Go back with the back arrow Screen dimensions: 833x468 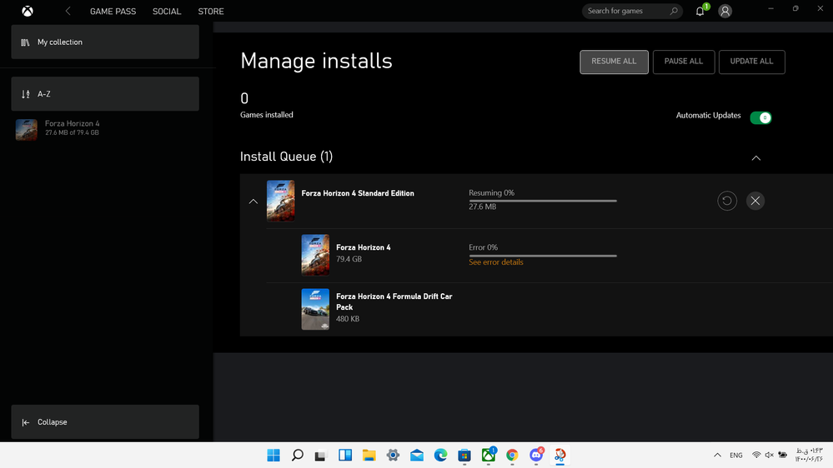pos(68,11)
